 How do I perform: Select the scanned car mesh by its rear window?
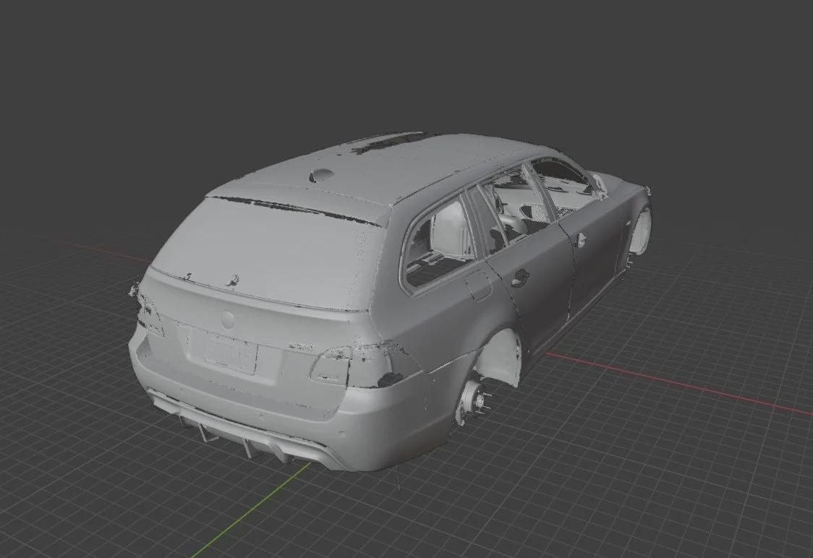270,252
